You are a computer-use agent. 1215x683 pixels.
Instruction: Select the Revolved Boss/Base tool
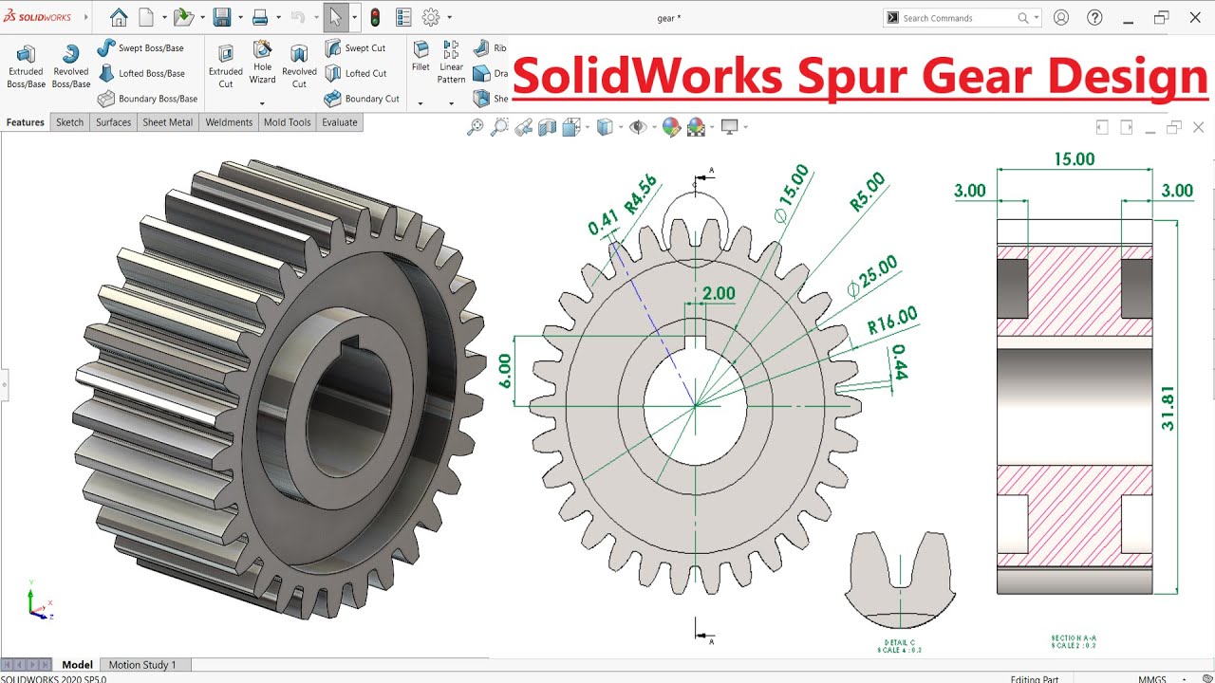(70, 66)
